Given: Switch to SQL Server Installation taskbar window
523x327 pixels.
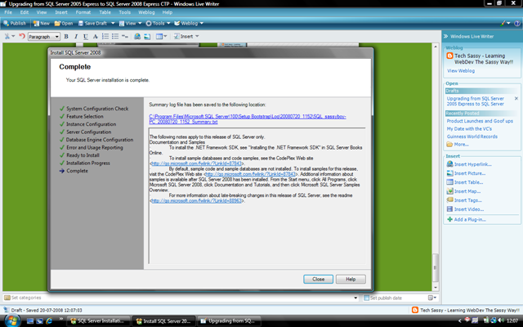Looking at the screenshot, I should 98,321.
